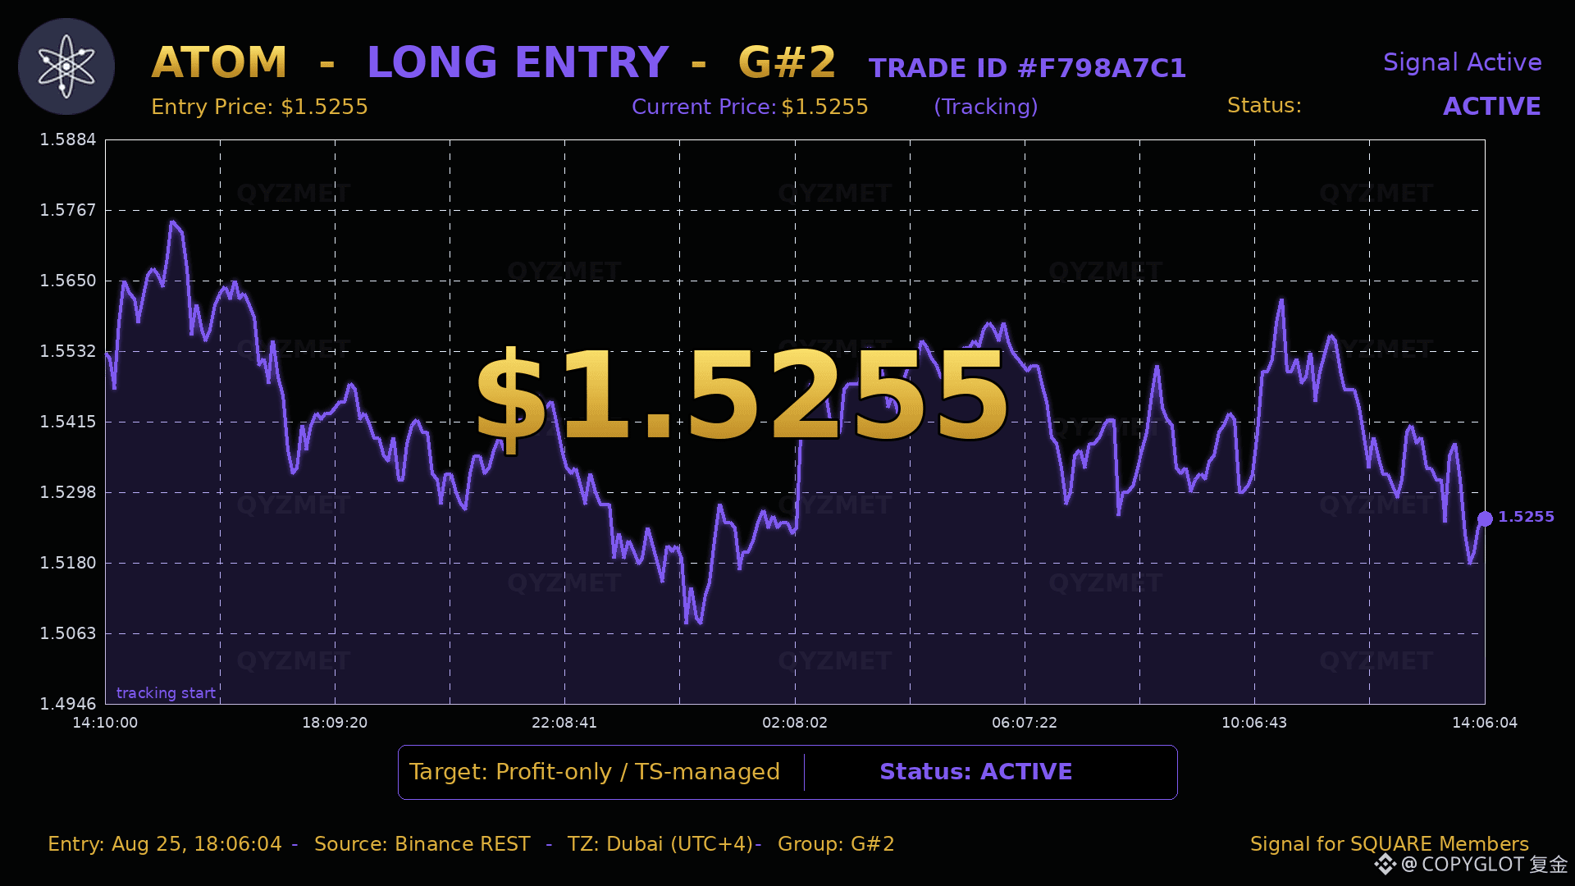Click the 1.5884 y-axis label

68,139
